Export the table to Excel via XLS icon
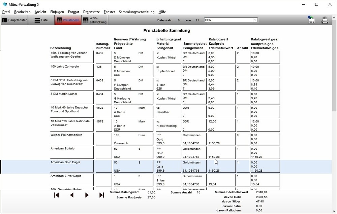The height and width of the screenshot is (214, 337). 311,20
